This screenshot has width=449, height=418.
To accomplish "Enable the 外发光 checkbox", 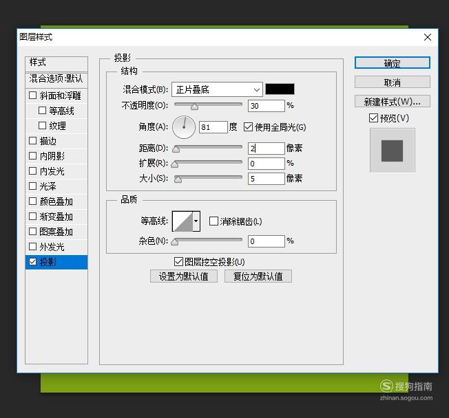I will (x=32, y=246).
